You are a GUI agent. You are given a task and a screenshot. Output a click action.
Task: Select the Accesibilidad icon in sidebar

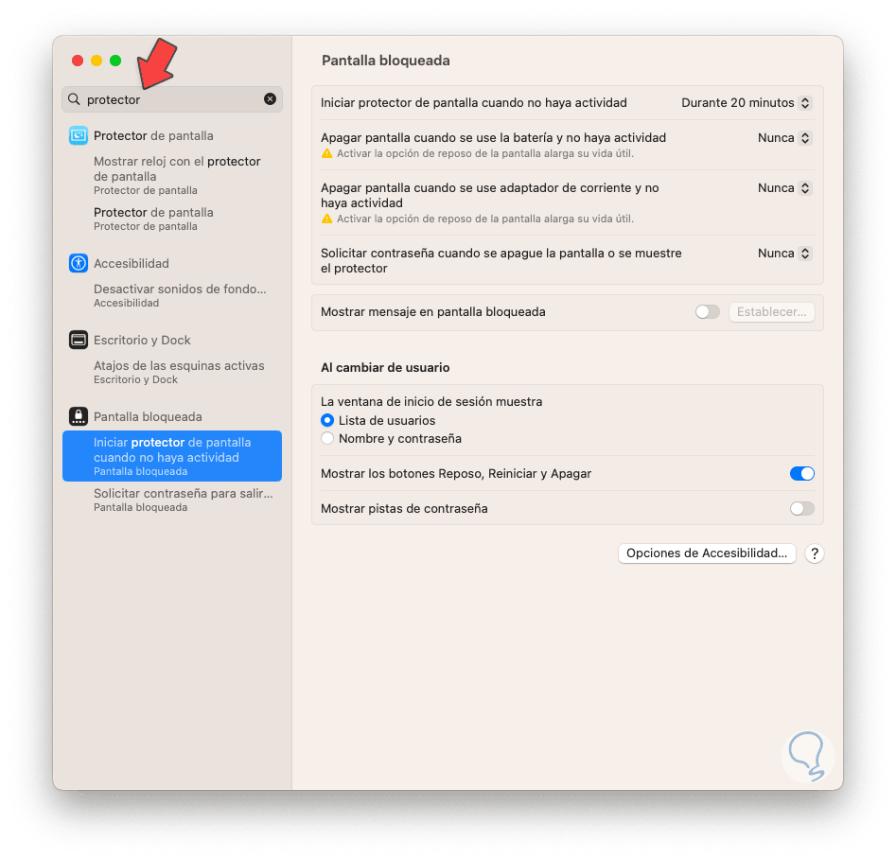[x=79, y=263]
